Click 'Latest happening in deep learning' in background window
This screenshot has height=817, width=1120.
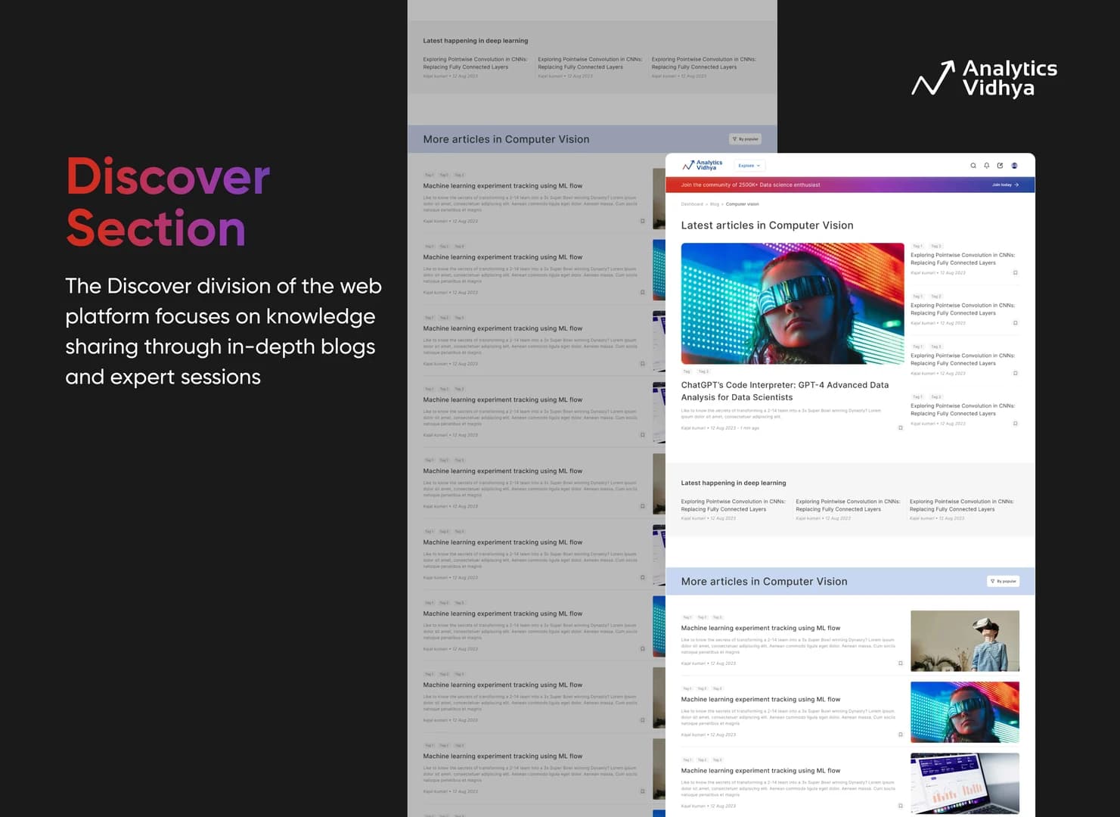pos(476,41)
